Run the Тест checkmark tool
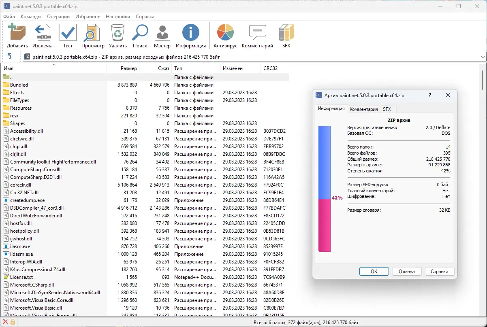This screenshot has width=487, height=327. pyautogui.click(x=68, y=33)
